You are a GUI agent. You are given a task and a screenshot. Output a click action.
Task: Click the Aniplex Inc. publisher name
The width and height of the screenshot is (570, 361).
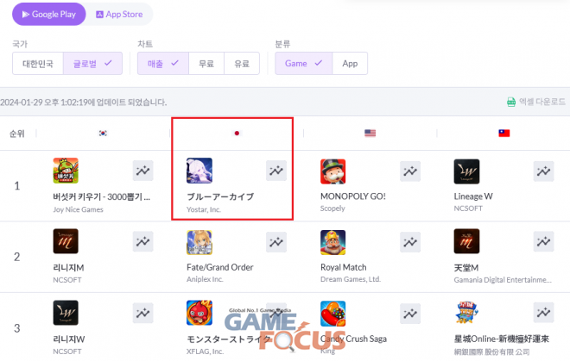(x=205, y=279)
